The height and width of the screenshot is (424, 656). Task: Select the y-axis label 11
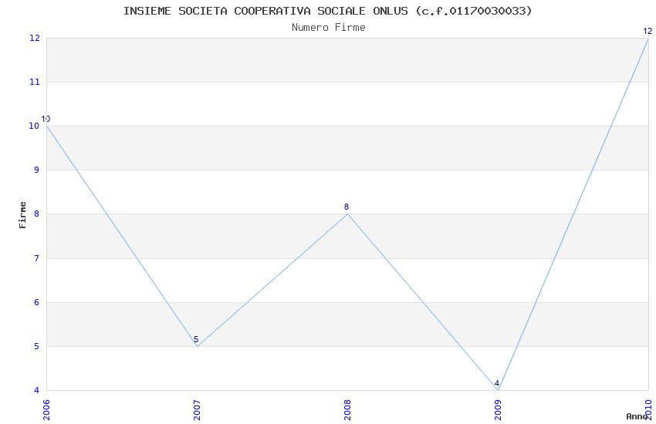coord(35,82)
